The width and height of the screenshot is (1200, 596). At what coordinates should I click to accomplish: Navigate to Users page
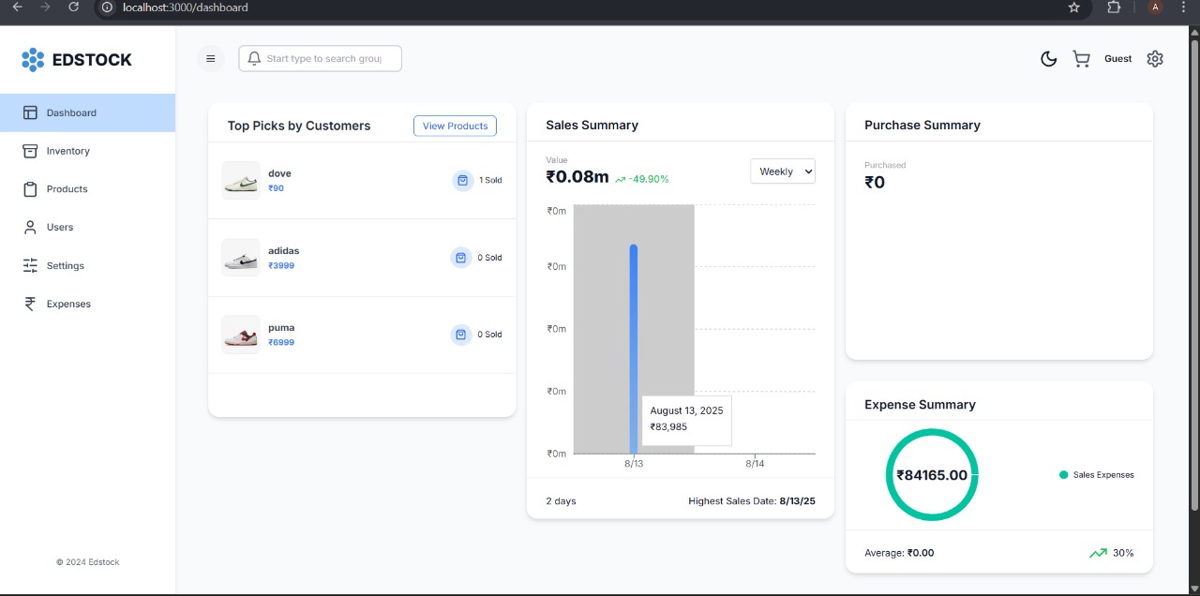tap(59, 228)
